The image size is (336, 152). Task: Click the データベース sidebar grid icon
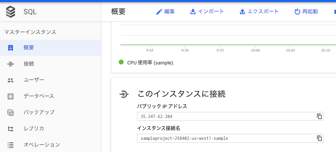pyautogui.click(x=11, y=96)
